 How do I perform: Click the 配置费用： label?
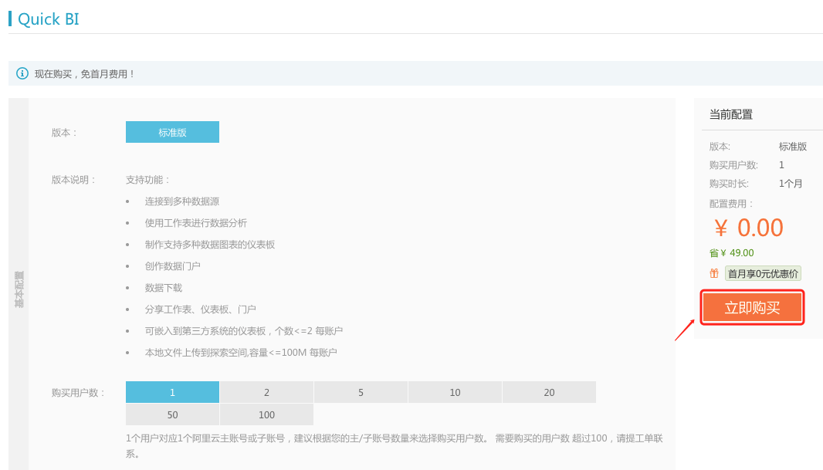coord(731,204)
